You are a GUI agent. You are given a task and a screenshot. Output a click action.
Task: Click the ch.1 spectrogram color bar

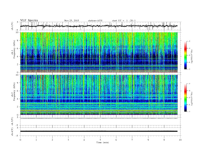(186, 55)
